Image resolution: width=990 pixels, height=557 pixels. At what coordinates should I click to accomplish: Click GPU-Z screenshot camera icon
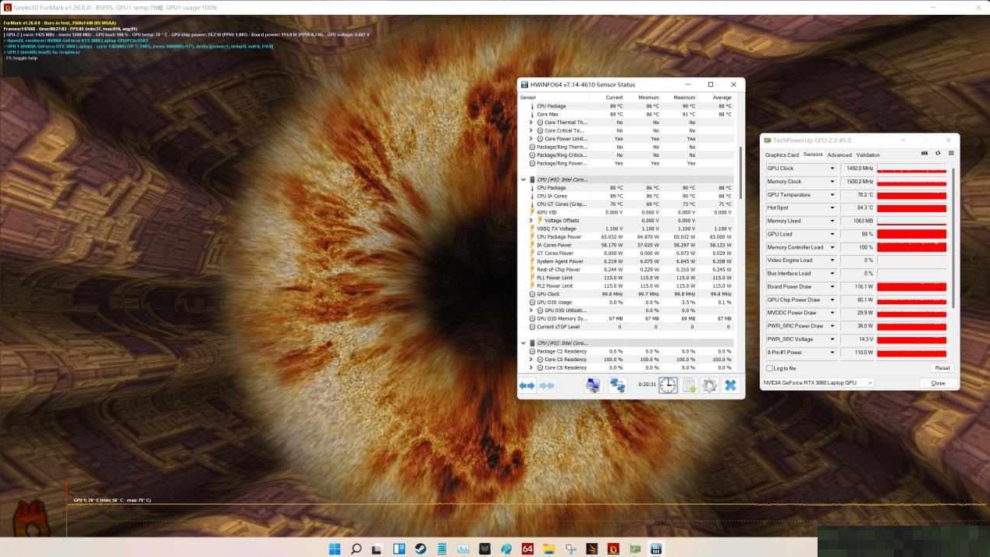coord(924,154)
